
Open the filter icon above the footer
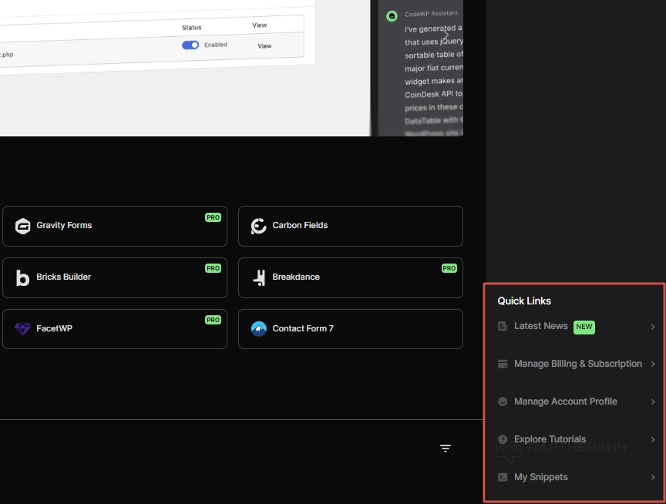pyautogui.click(x=446, y=449)
